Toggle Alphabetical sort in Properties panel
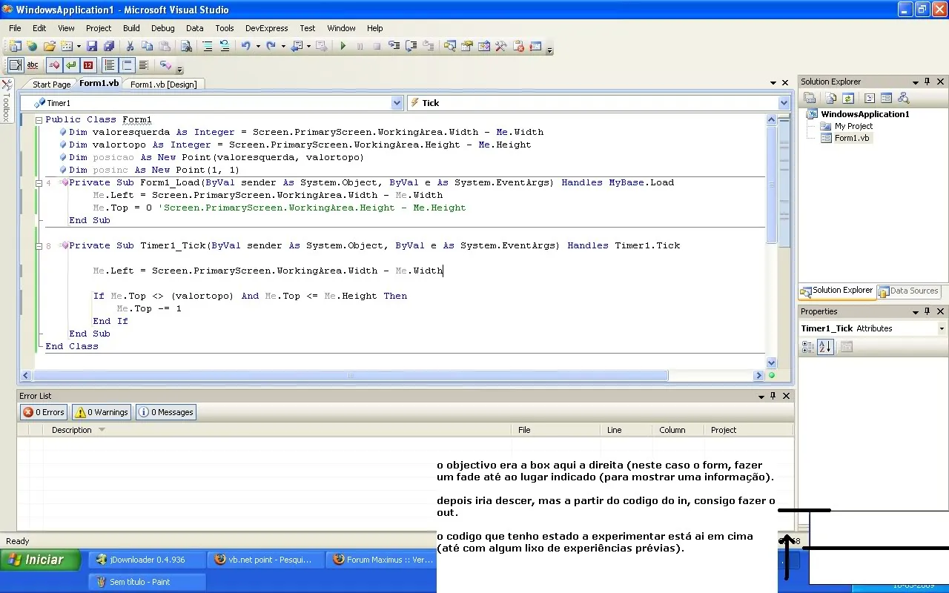Viewport: 949px width, 593px height. [825, 346]
